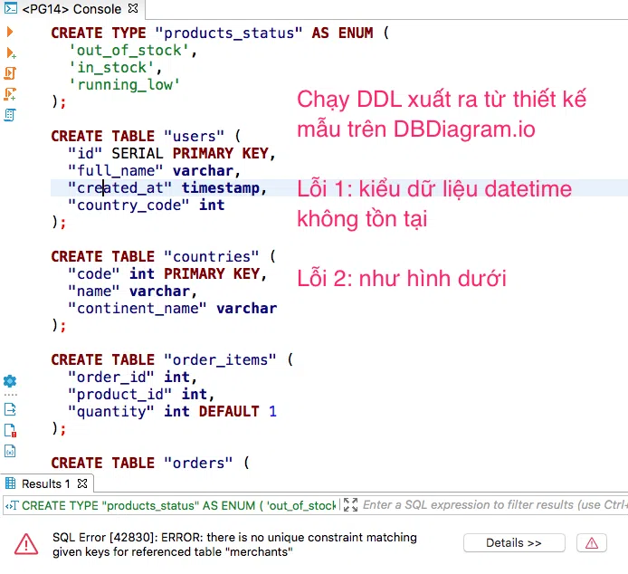The height and width of the screenshot is (574, 628).
Task: Open the blue gear settings icon
Action: 10,381
